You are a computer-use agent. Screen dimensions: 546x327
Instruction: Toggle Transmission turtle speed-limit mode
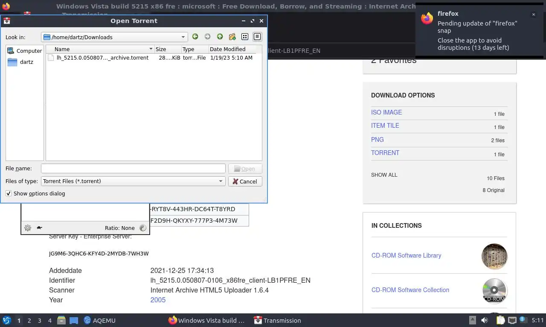39,228
